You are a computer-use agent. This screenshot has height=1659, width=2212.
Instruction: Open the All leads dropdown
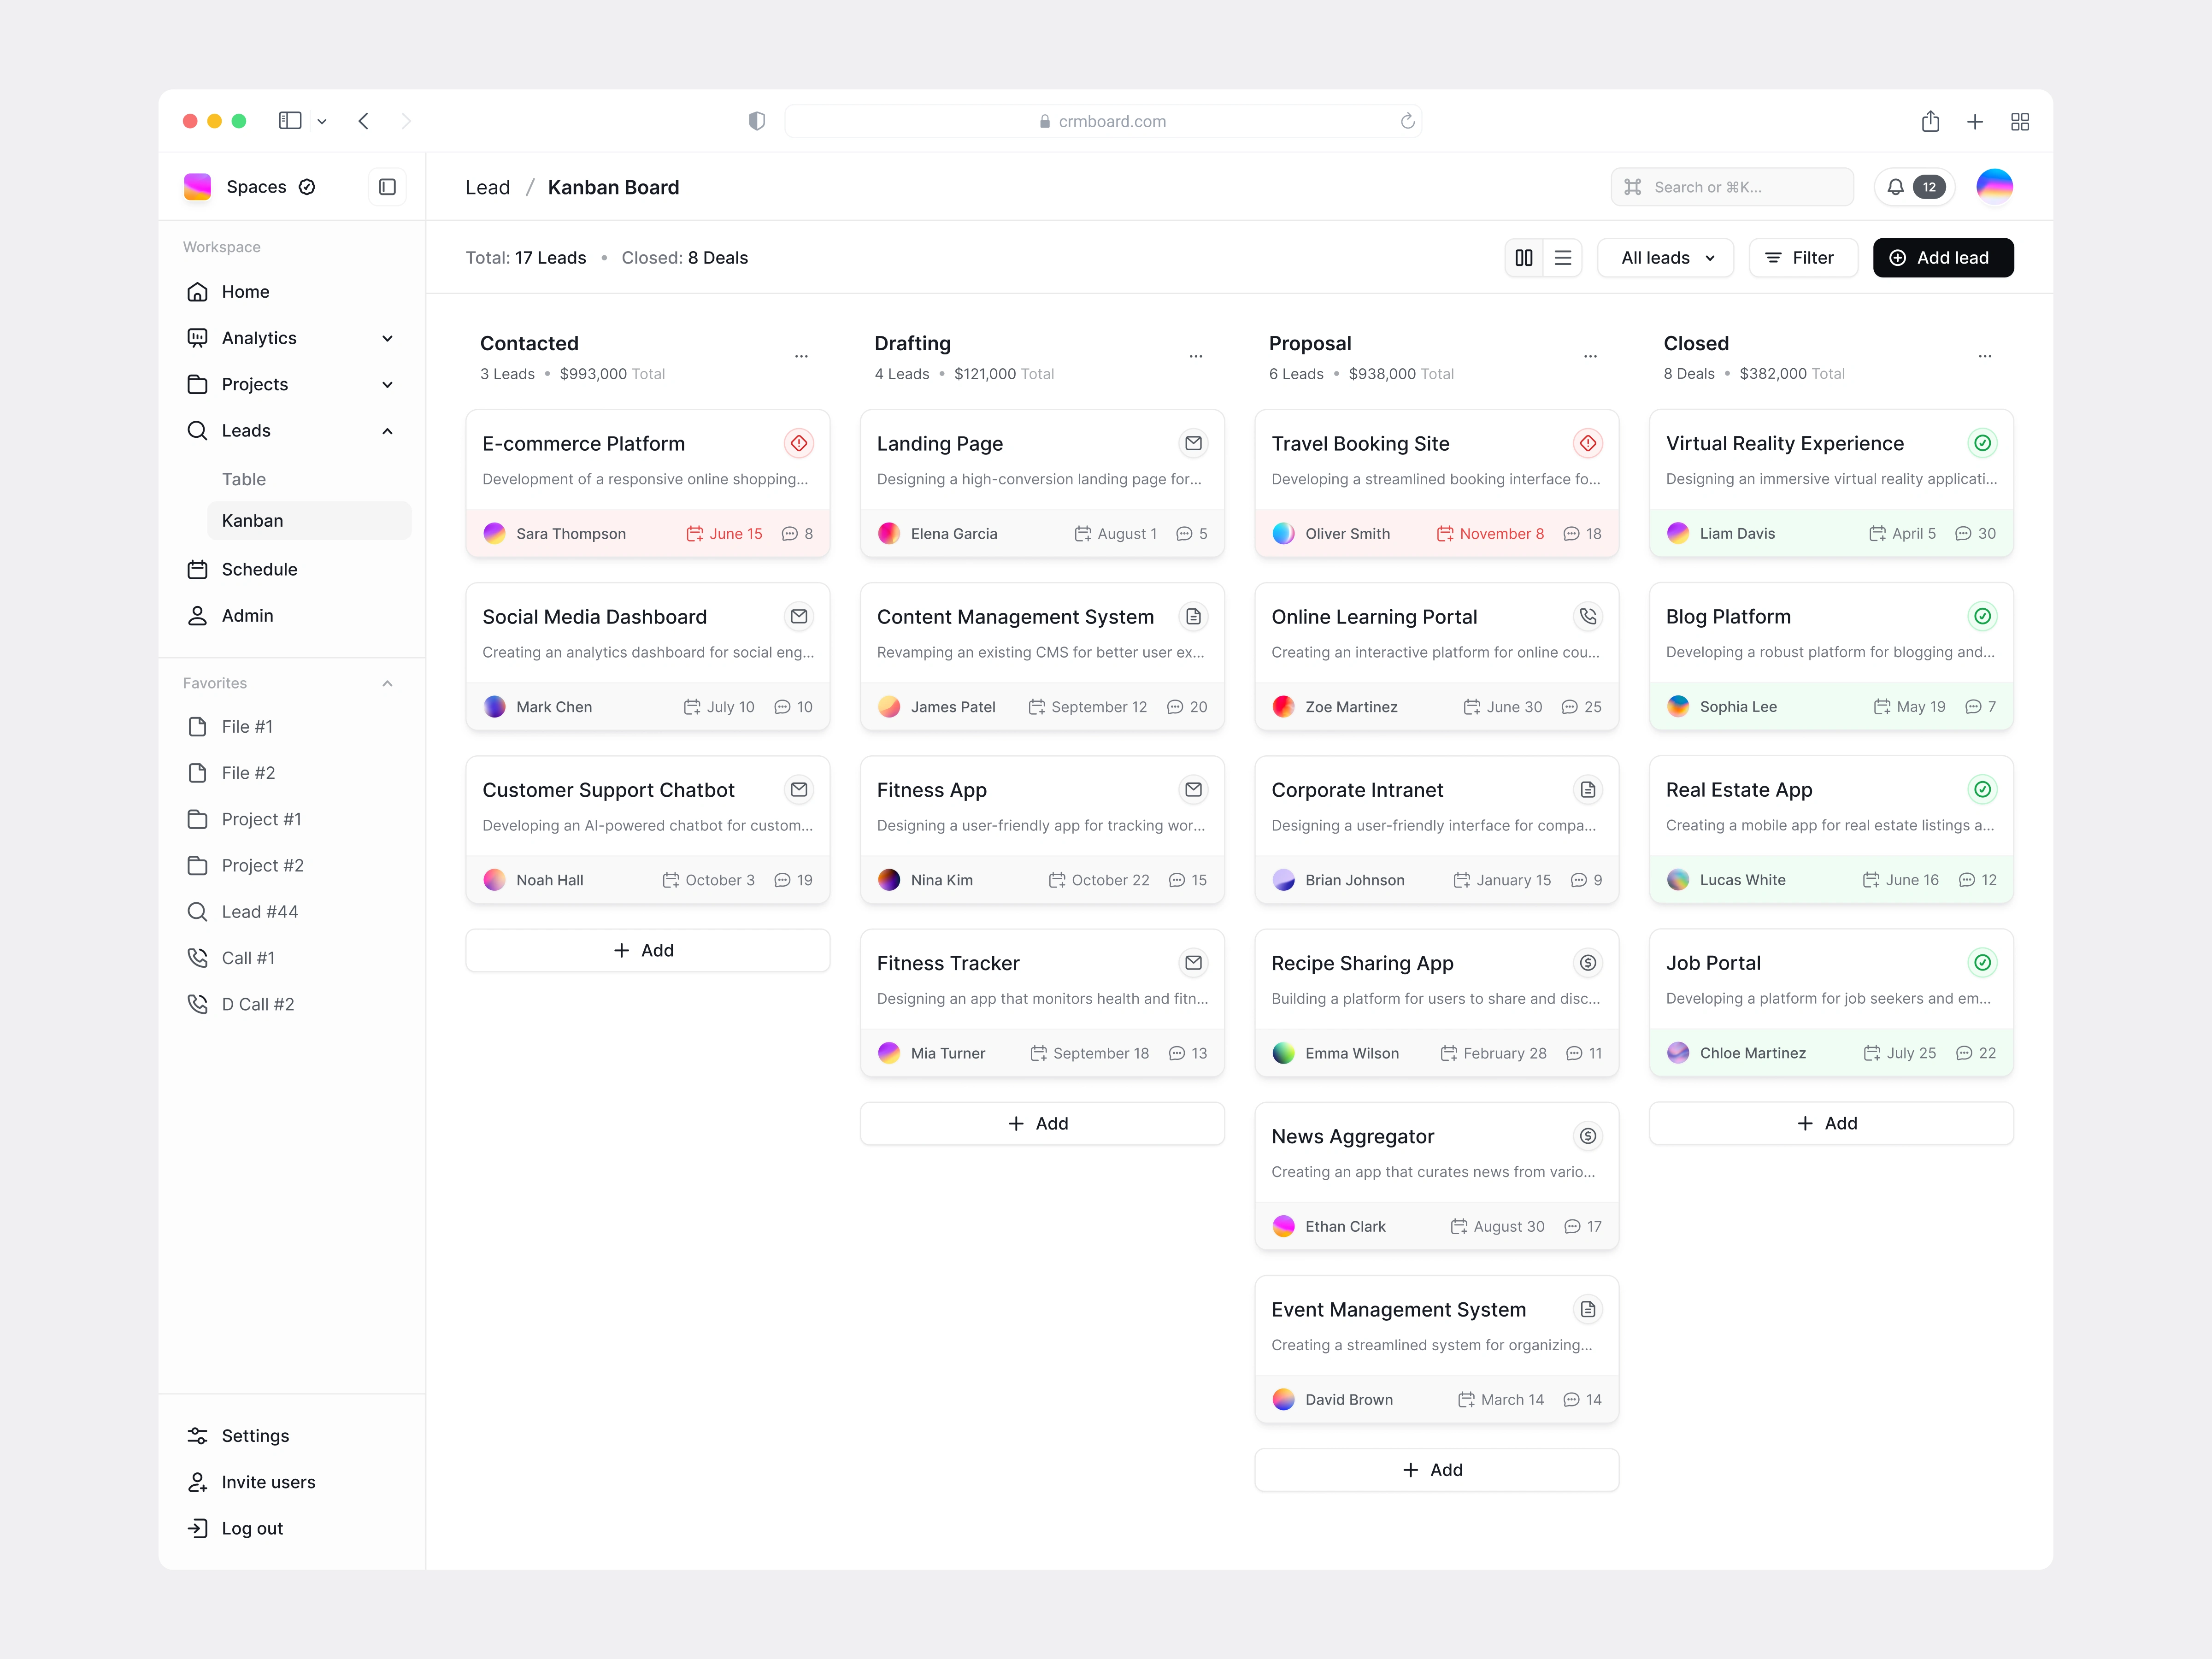tap(1666, 258)
